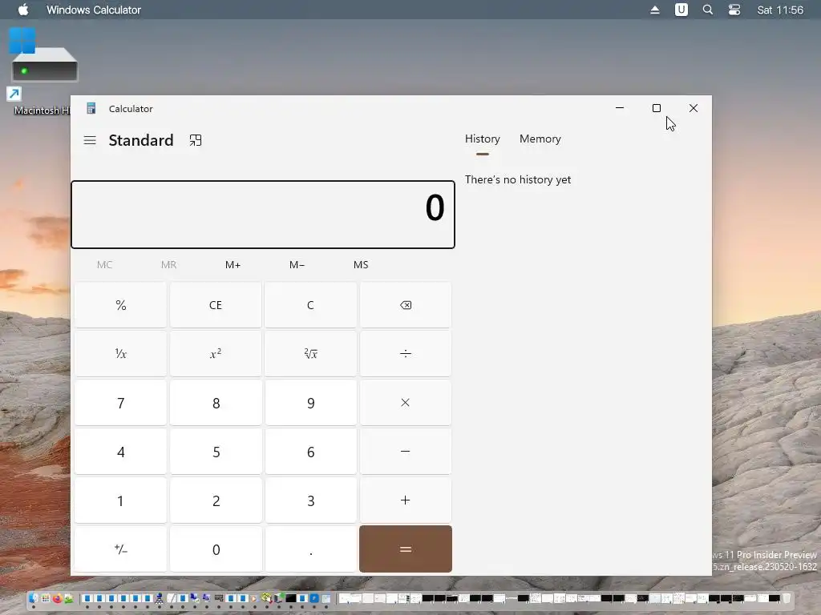Click the number 0 key

[x=216, y=549]
